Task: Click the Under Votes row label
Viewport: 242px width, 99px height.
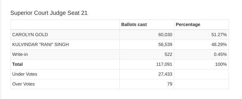Action: point(25,74)
